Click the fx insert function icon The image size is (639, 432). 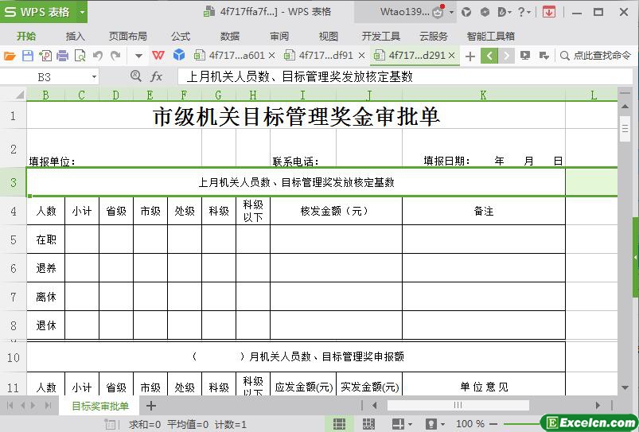tap(157, 76)
